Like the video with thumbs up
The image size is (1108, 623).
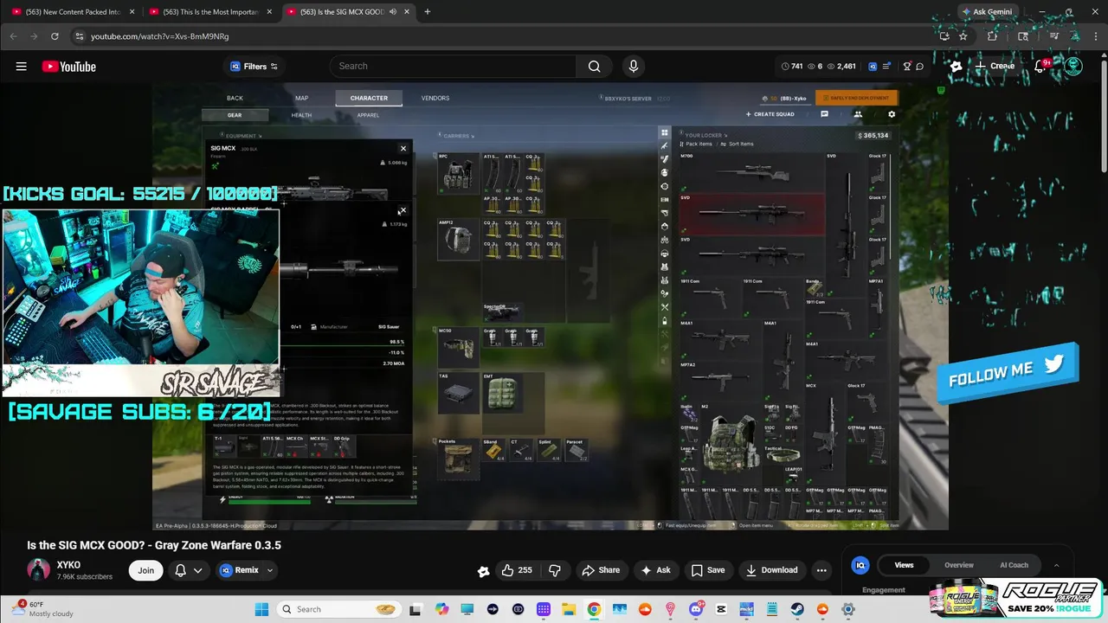pyautogui.click(x=518, y=570)
